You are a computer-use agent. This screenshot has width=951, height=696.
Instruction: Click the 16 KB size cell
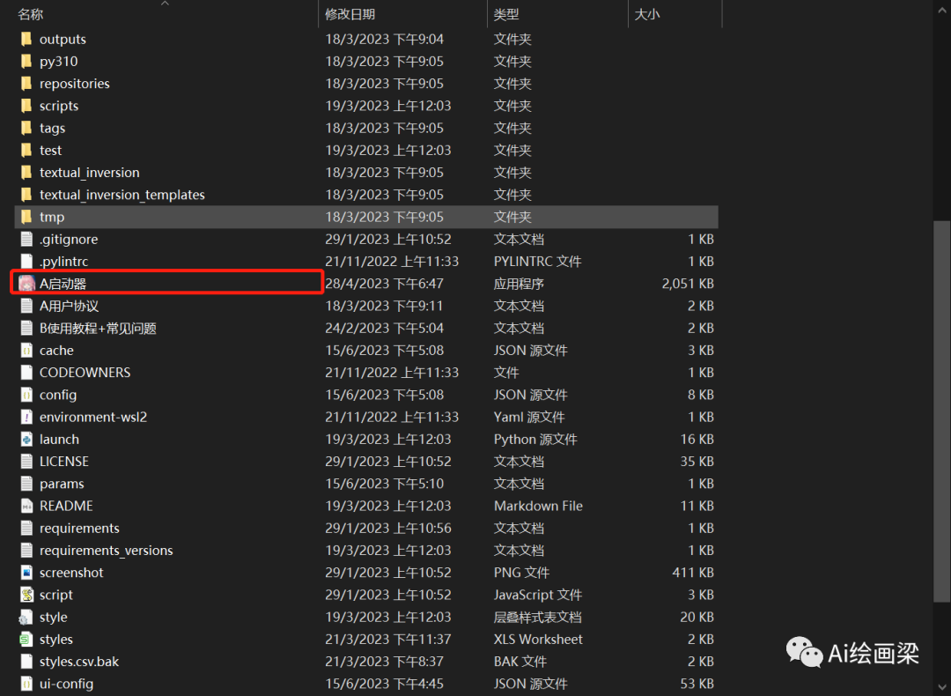[697, 440]
